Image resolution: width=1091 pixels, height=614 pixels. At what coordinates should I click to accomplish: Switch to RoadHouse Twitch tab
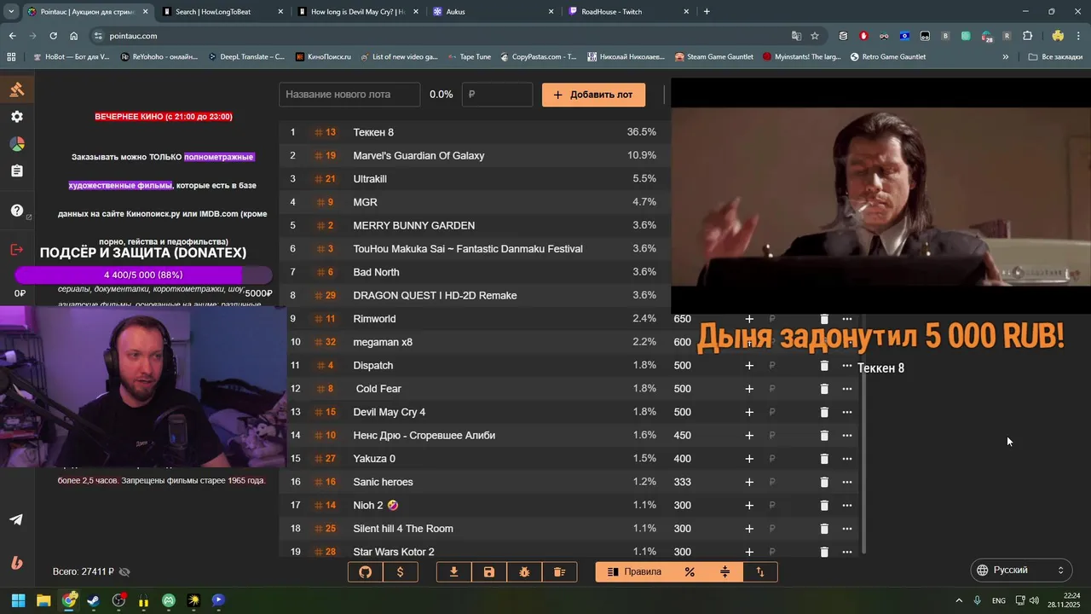[628, 12]
